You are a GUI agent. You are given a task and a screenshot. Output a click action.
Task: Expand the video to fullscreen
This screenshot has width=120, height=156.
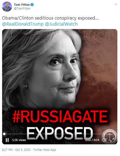[112, 140]
